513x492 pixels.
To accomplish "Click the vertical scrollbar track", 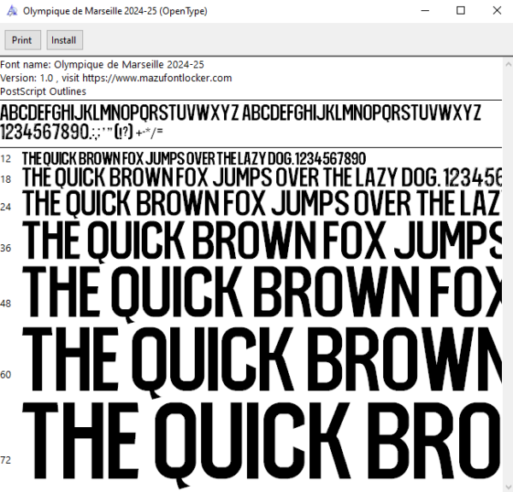I will [x=508, y=275].
